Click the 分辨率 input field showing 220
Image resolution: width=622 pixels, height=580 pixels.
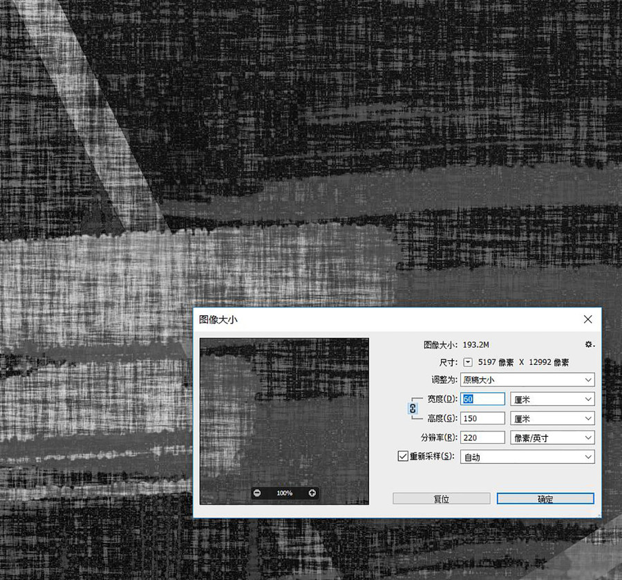pos(482,438)
